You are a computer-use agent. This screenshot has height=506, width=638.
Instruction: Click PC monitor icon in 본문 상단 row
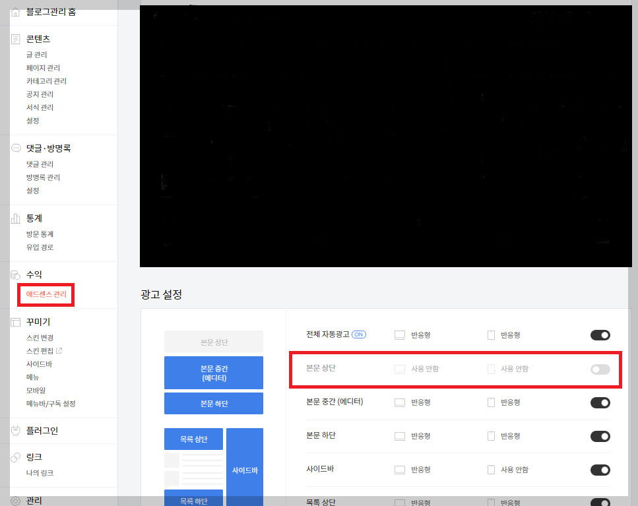point(400,369)
